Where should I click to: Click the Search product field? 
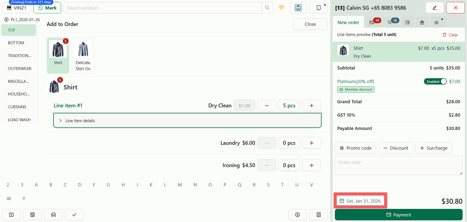click(x=163, y=8)
